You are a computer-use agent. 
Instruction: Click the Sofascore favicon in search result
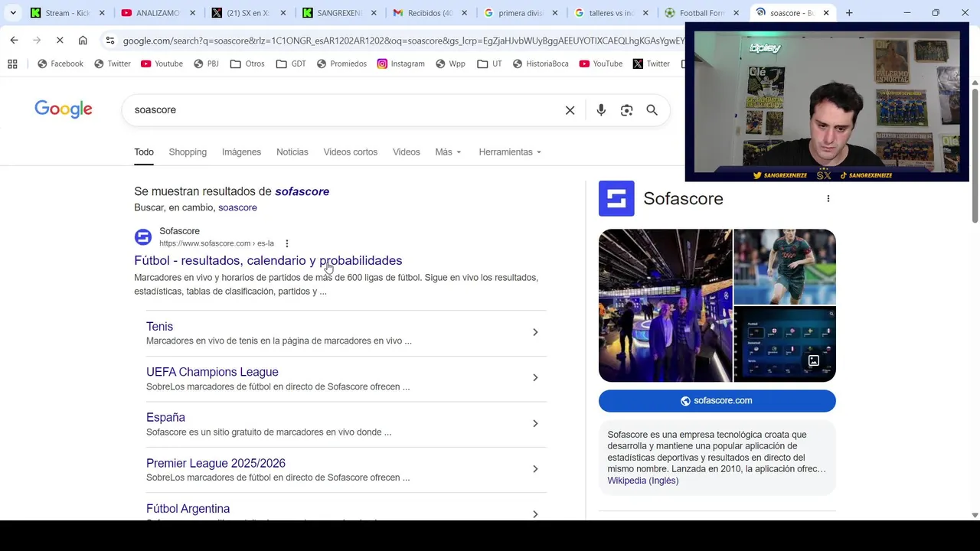click(143, 237)
